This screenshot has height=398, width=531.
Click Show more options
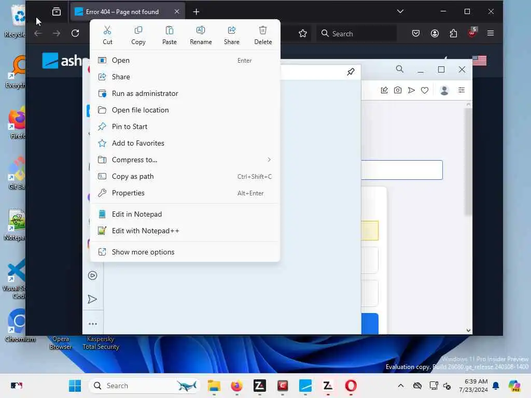click(185, 252)
